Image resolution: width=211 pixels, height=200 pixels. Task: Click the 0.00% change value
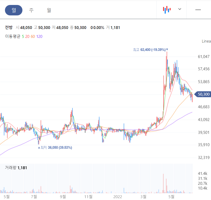99,28
